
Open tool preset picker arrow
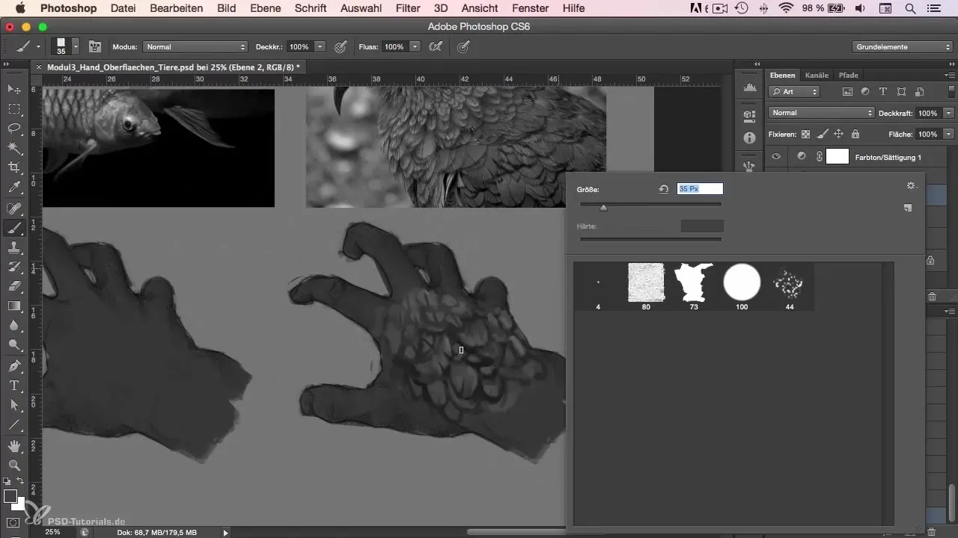(38, 46)
